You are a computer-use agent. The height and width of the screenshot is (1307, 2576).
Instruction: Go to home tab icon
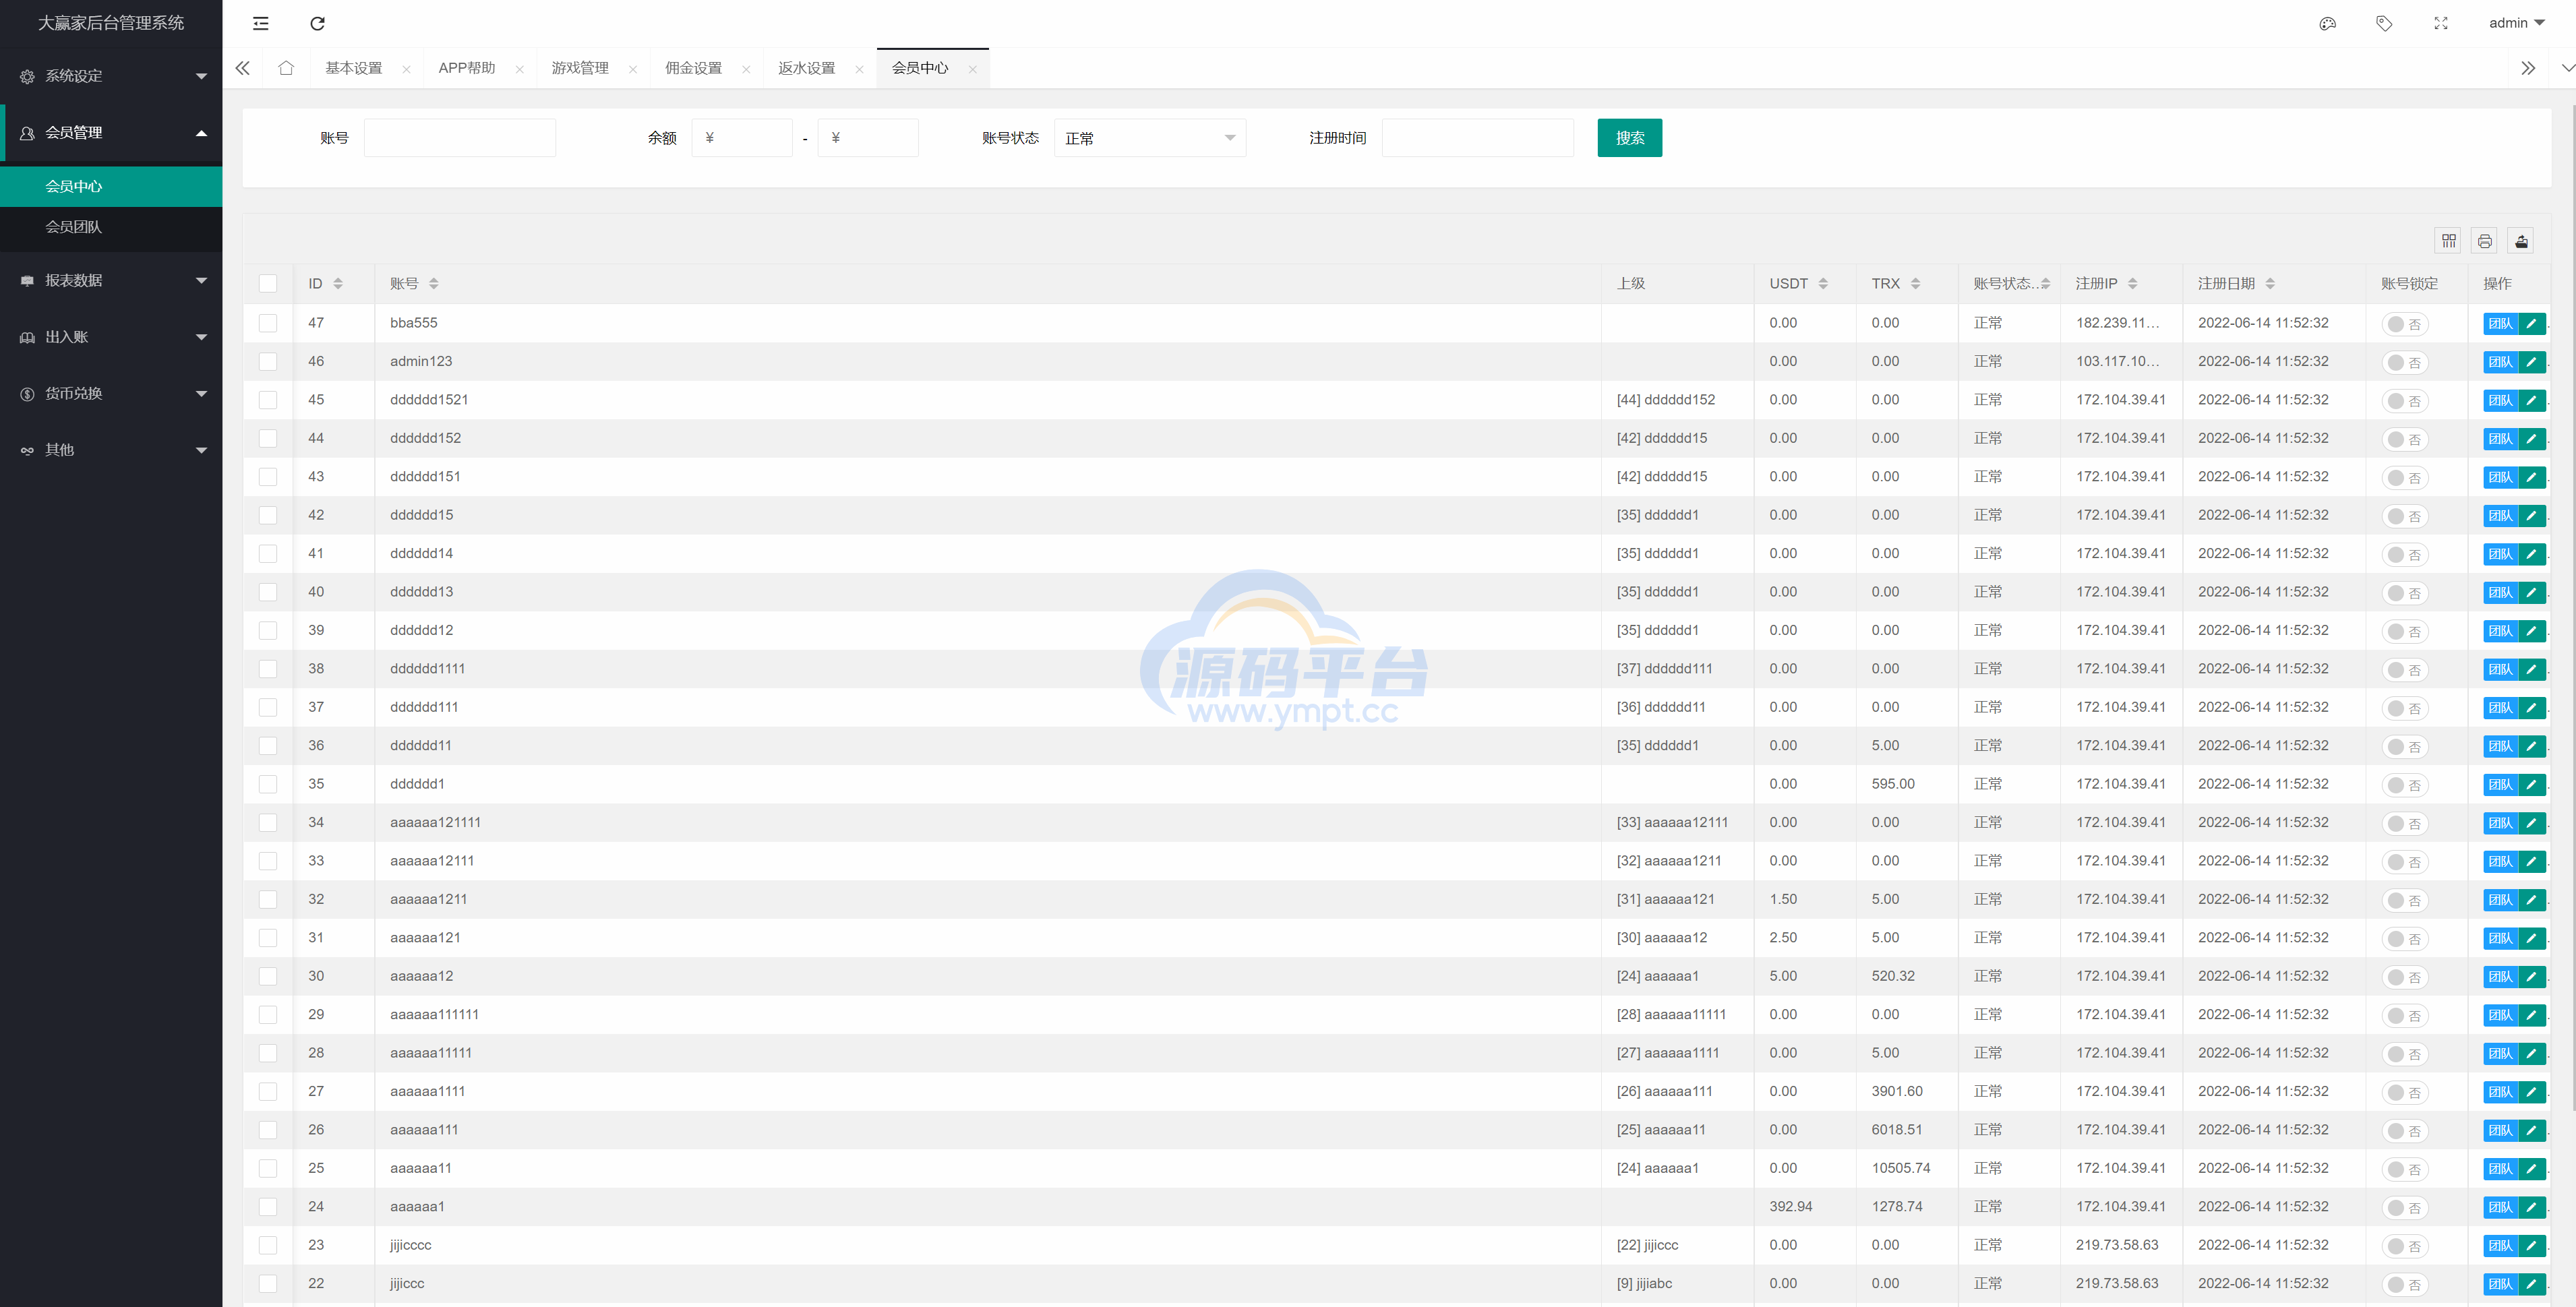[x=286, y=68]
